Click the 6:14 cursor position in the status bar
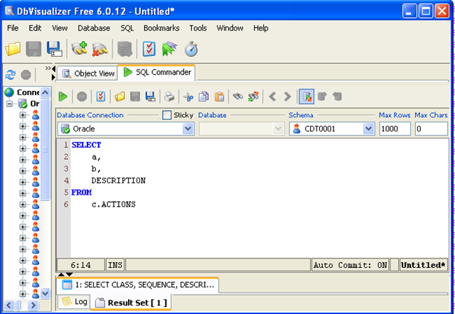 click(x=80, y=265)
